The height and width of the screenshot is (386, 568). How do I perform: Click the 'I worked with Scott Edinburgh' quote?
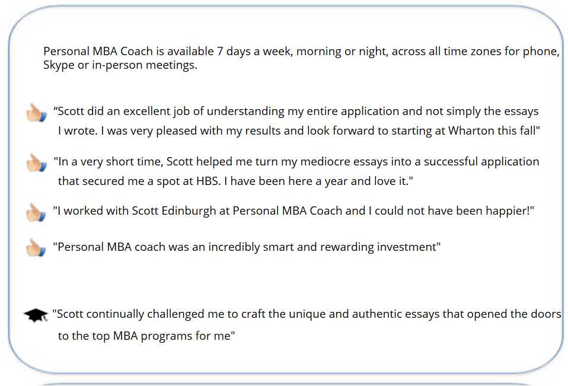[293, 210]
